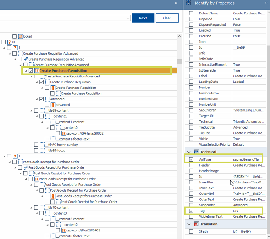Select the 'sap-icon://S4Hana/S0002' tree row
The image size is (270, 239).
[85, 133]
